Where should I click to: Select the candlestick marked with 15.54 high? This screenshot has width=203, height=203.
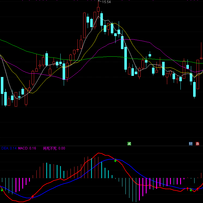coord(98,10)
